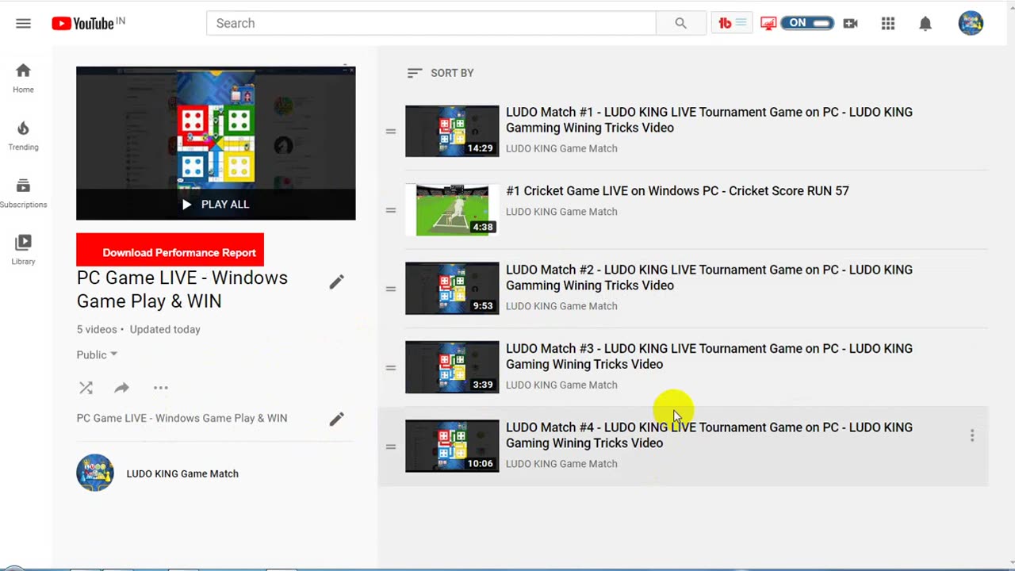This screenshot has height=571, width=1015.
Task: Open the Public privacy dropdown
Action: coord(97,354)
